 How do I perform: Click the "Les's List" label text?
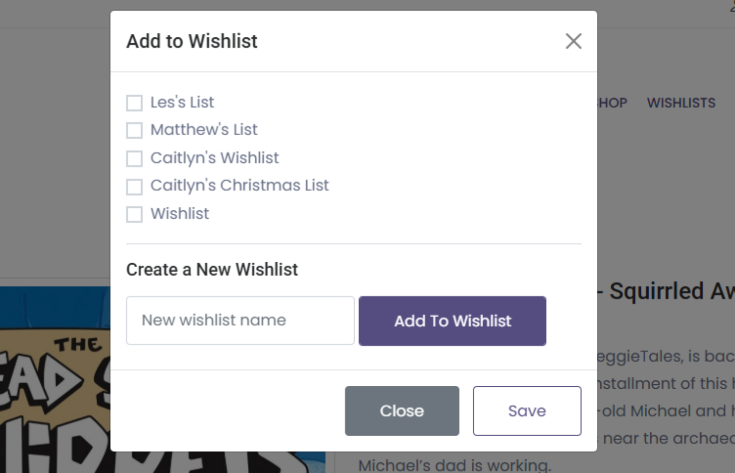(182, 102)
